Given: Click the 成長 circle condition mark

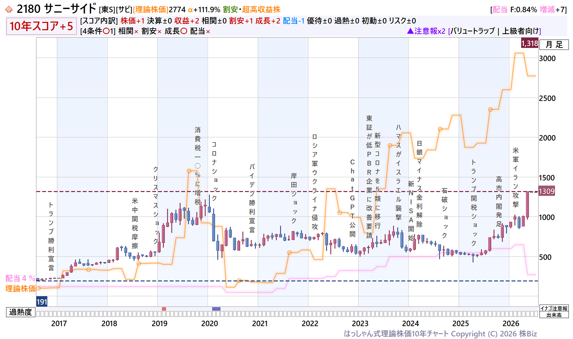Looking at the screenshot, I should (x=184, y=31).
